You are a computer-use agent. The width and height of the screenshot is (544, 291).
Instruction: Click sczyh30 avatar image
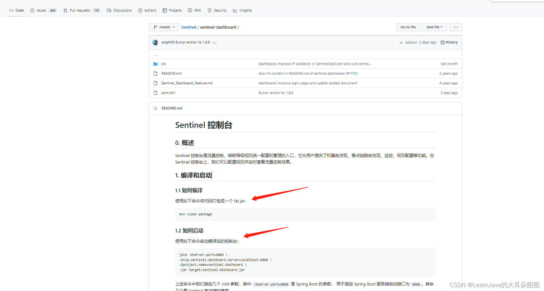156,42
